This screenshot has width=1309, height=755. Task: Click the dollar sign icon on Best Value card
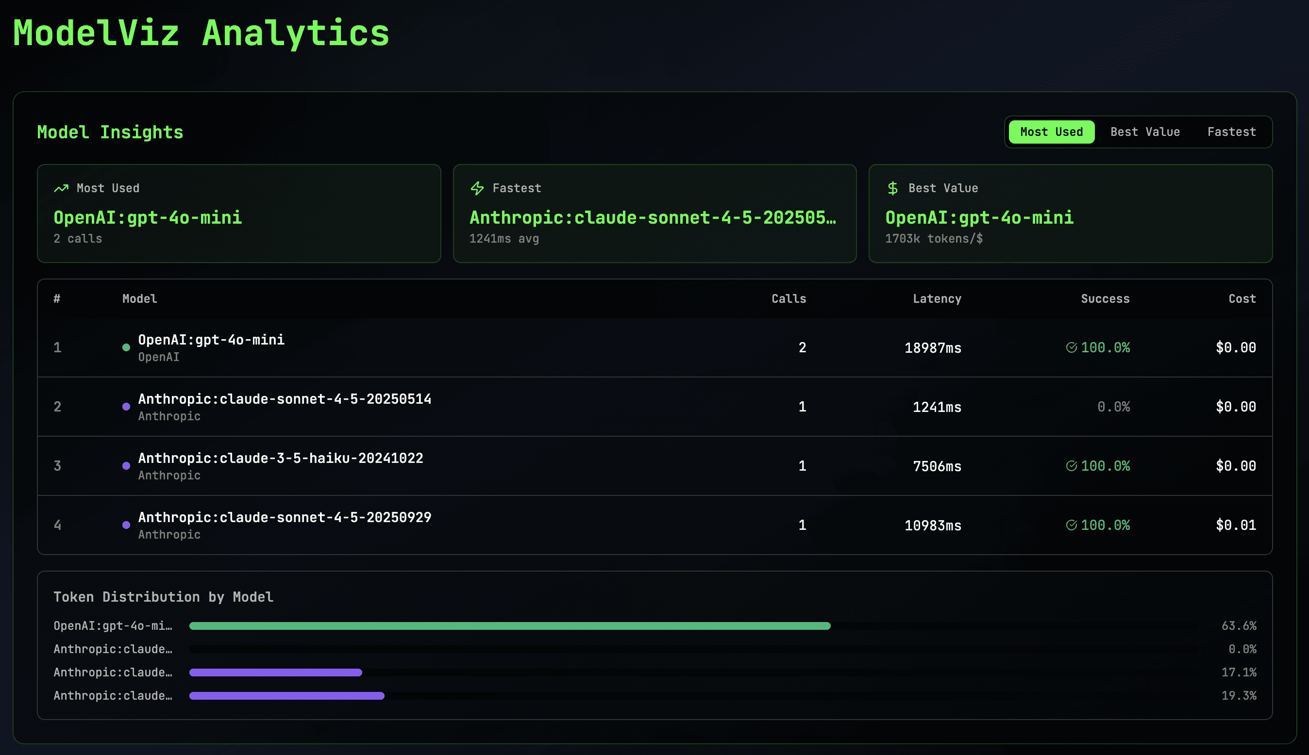[x=893, y=188]
